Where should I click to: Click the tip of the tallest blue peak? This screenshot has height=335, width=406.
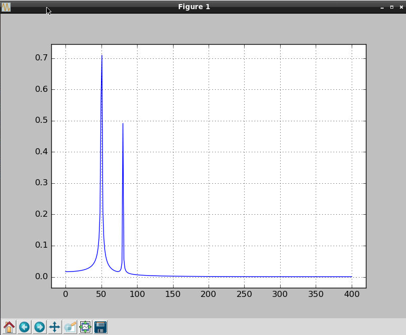coord(102,55)
